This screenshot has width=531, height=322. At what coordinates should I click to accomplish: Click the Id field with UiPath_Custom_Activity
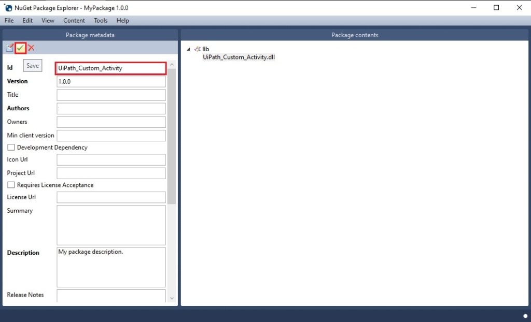point(111,68)
